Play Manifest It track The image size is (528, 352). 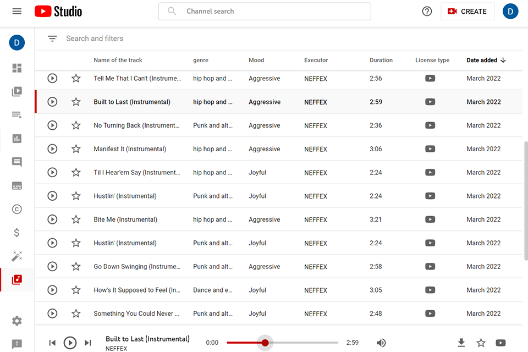pos(52,149)
